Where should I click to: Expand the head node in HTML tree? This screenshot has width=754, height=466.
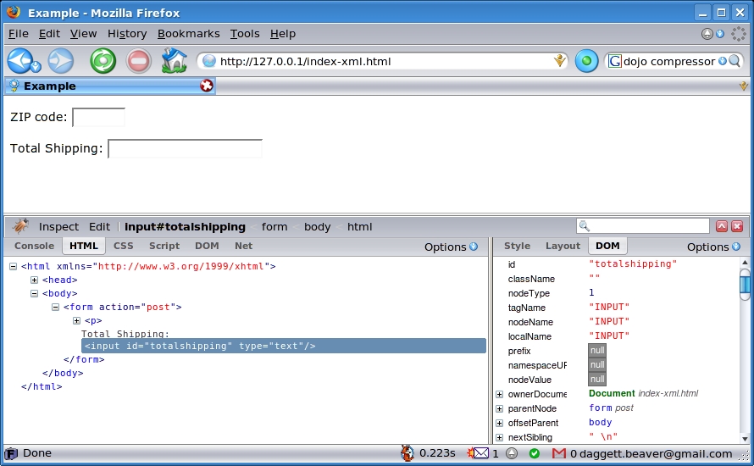pos(35,280)
